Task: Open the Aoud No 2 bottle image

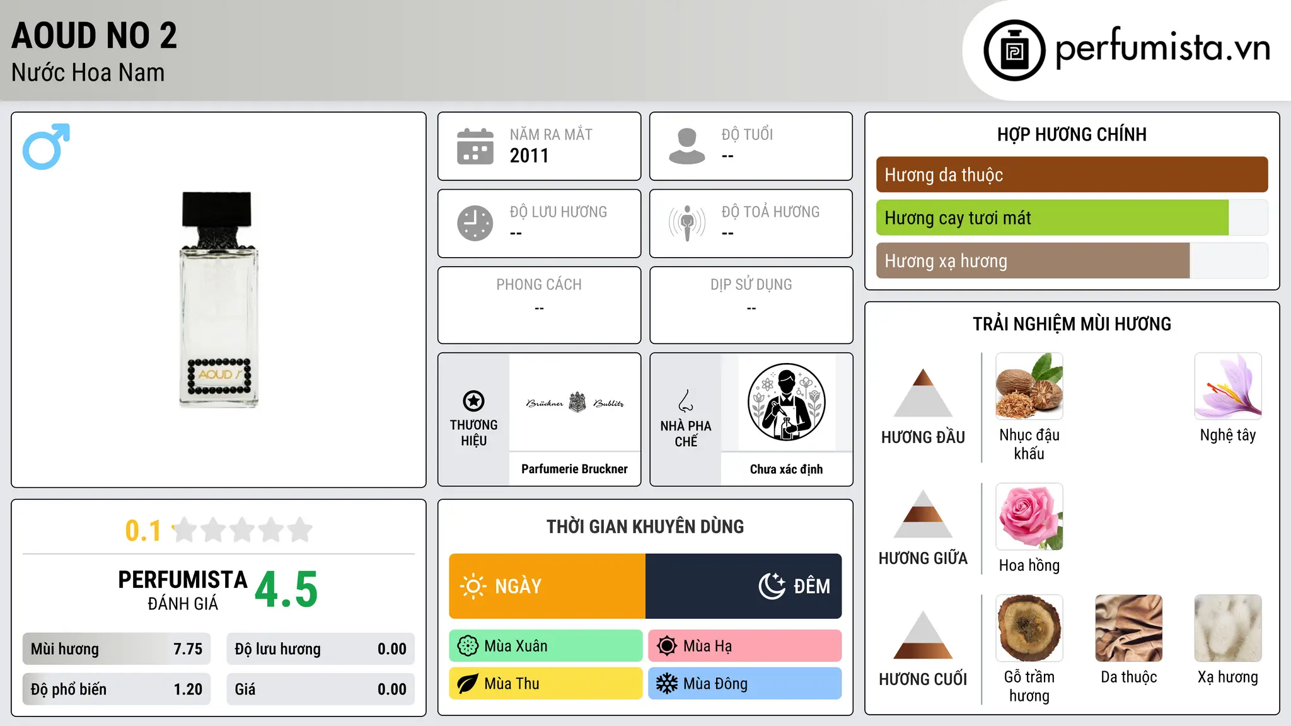Action: (x=219, y=300)
